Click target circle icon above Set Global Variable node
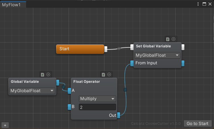This screenshot has height=129, width=214. [x=173, y=39]
